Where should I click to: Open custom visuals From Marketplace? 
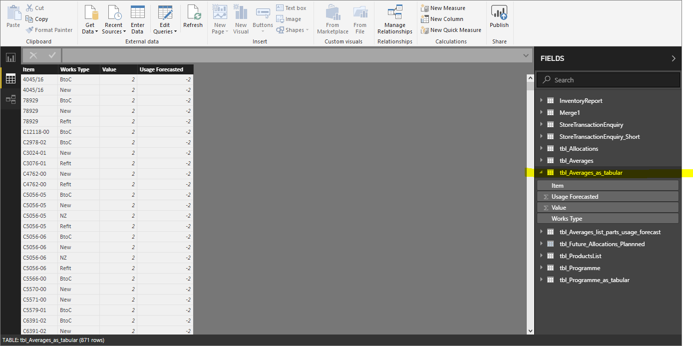tap(333, 19)
